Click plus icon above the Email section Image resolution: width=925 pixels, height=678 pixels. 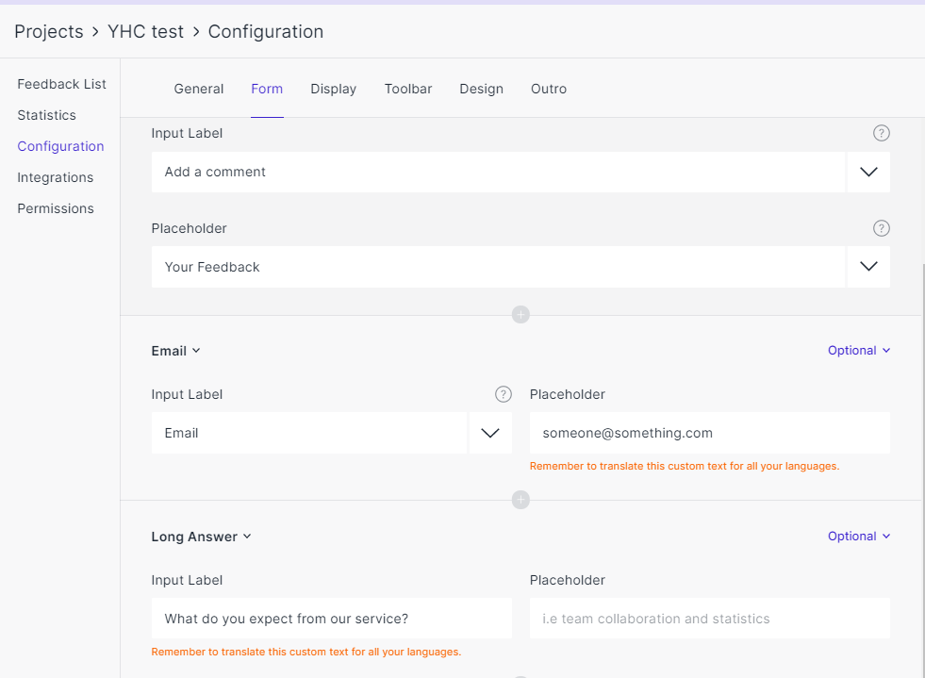520,314
